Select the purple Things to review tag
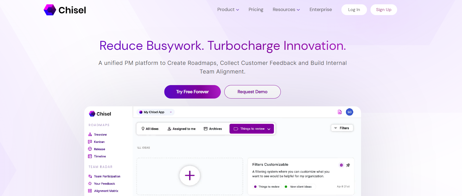 [x=267, y=187]
